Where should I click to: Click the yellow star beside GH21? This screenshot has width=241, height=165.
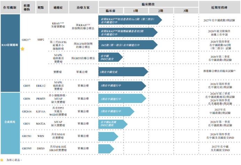[23, 49]
